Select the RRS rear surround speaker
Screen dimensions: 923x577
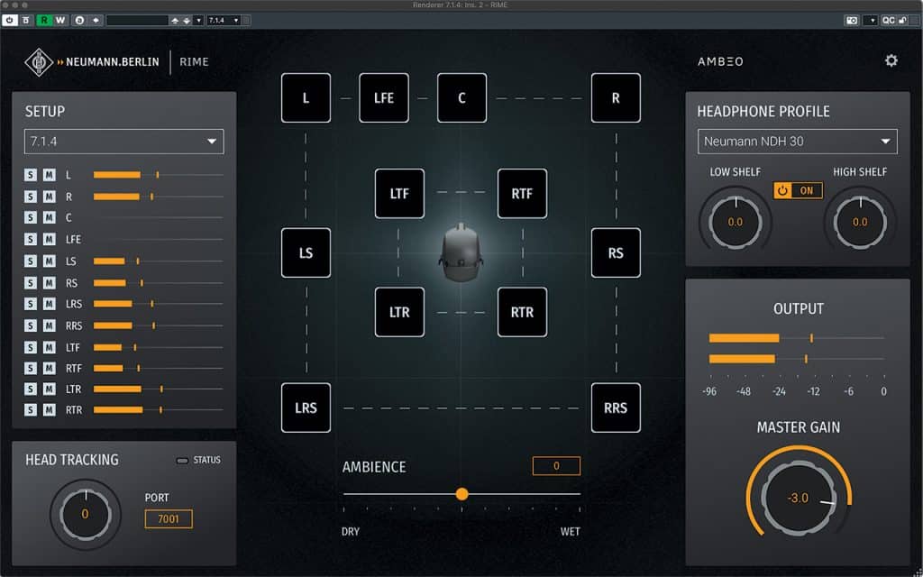point(616,408)
